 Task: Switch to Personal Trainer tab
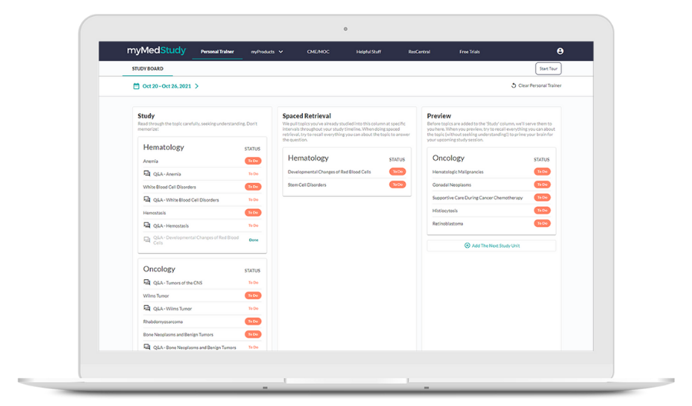click(217, 52)
